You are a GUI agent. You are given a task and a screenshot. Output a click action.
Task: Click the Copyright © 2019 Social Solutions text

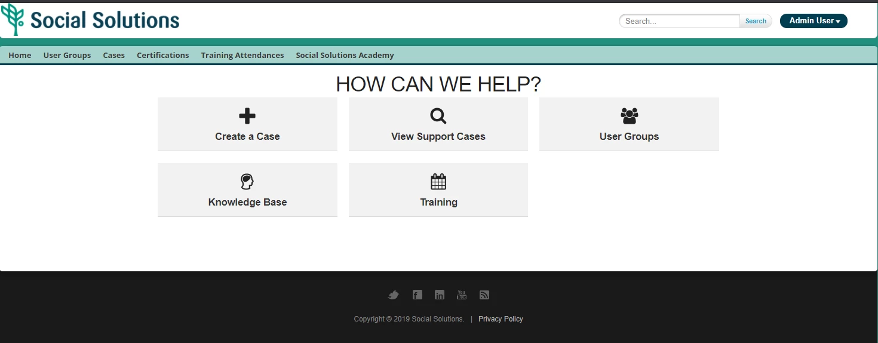pos(409,319)
